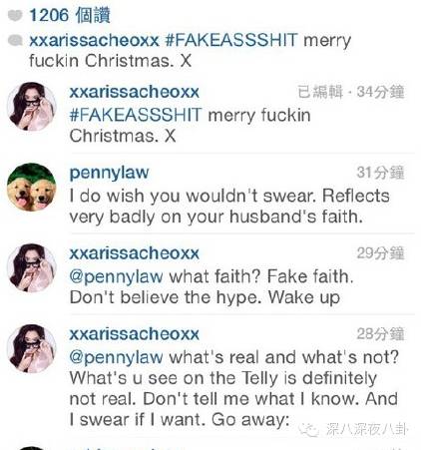Tap @pennylaw mention before 'what's real'
The image size is (421, 450).
(x=116, y=358)
